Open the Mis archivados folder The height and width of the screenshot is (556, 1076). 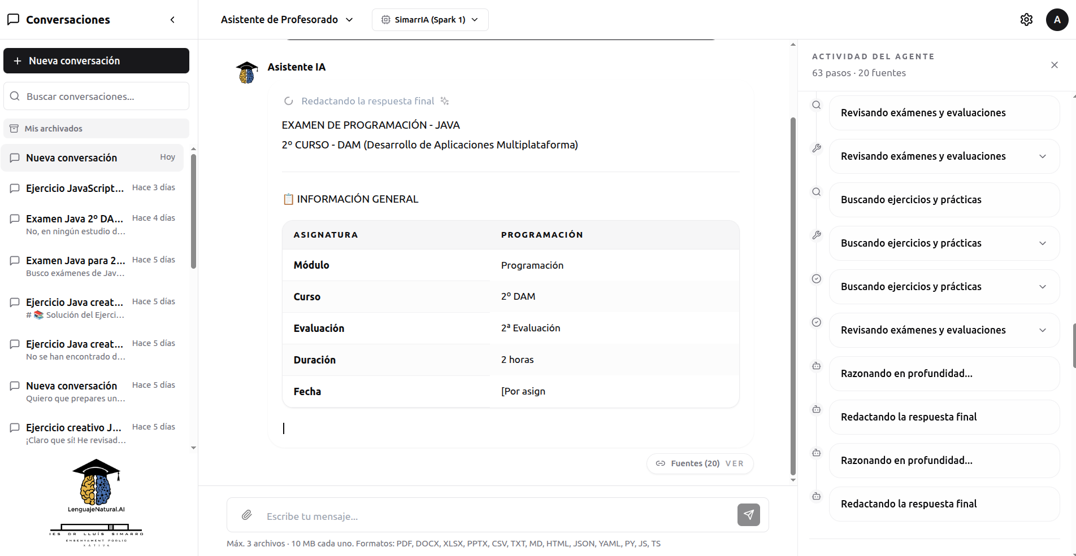coord(96,129)
